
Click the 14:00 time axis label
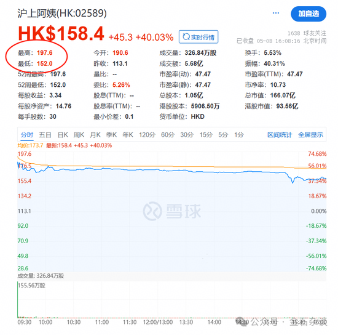(x=214, y=322)
